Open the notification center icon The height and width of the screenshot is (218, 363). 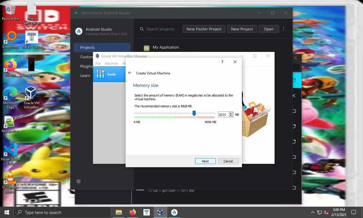354,212
